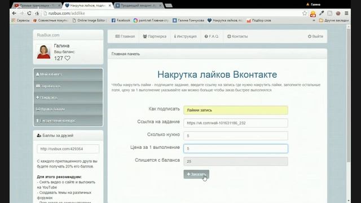The image size is (361, 203).
Task: Reload the page with the refresh icon
Action: coord(29,14)
